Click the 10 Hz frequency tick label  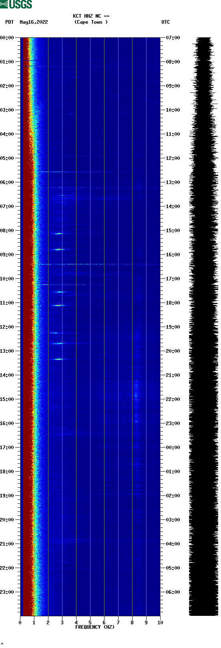tap(160, 623)
